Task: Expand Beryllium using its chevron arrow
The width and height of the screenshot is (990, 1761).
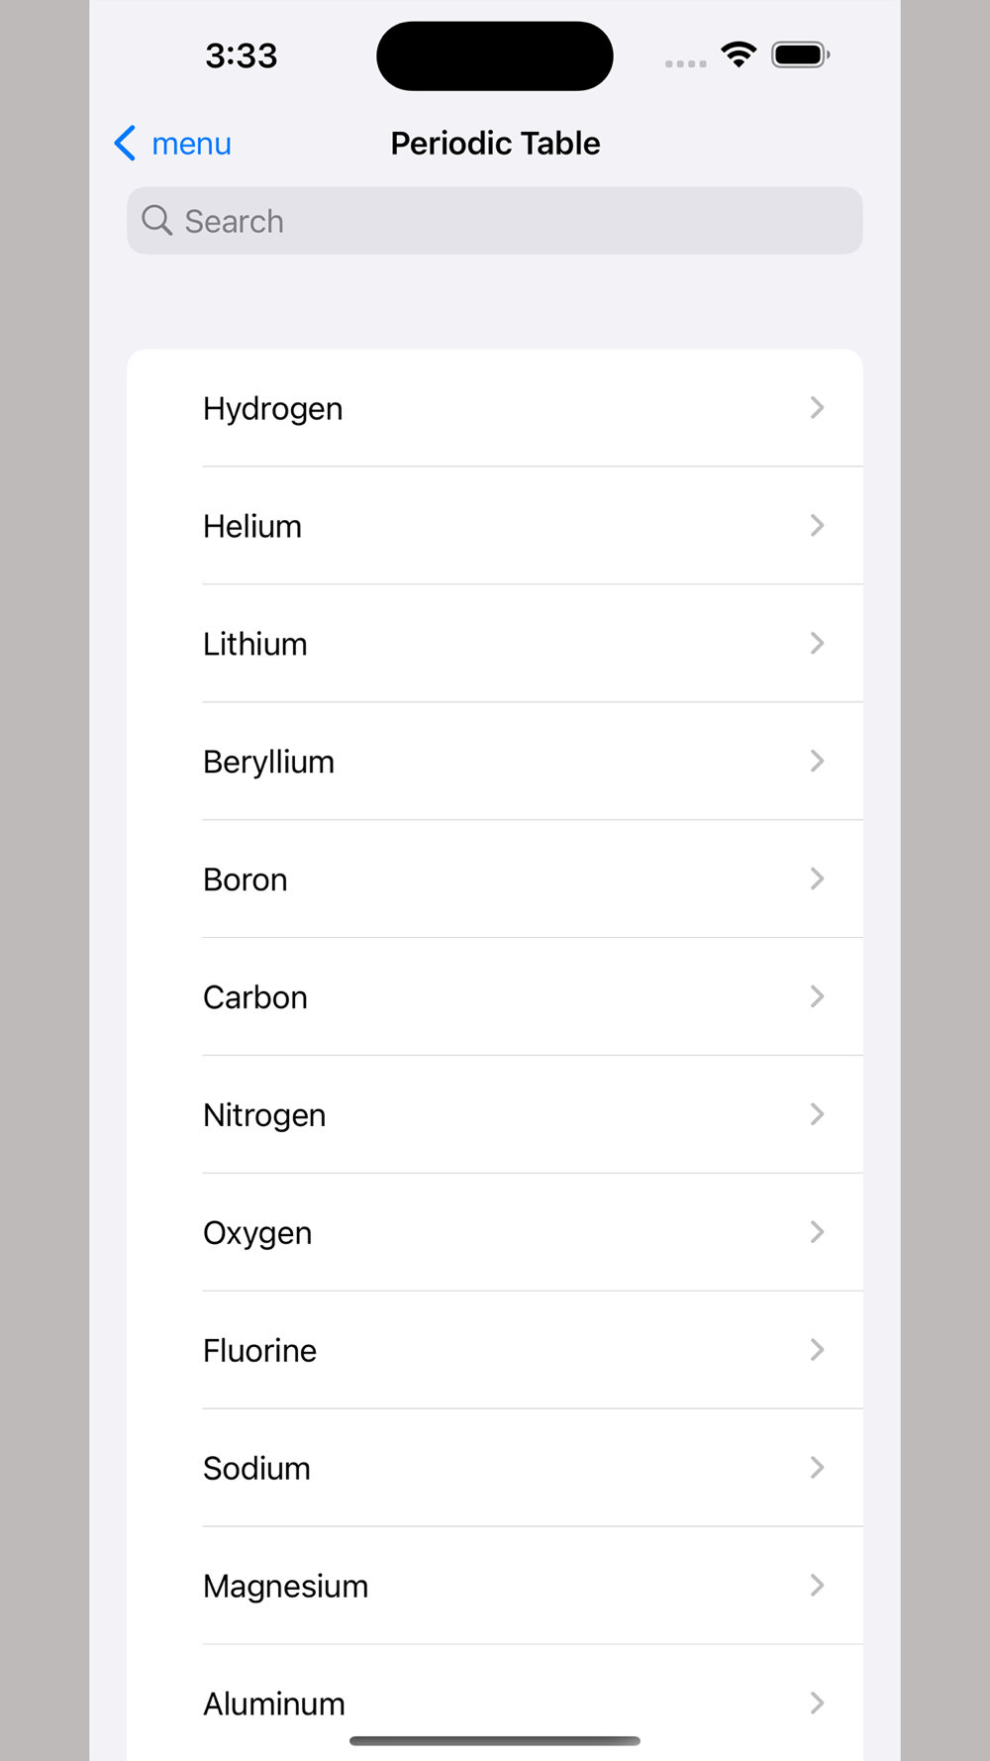Action: [x=817, y=761]
